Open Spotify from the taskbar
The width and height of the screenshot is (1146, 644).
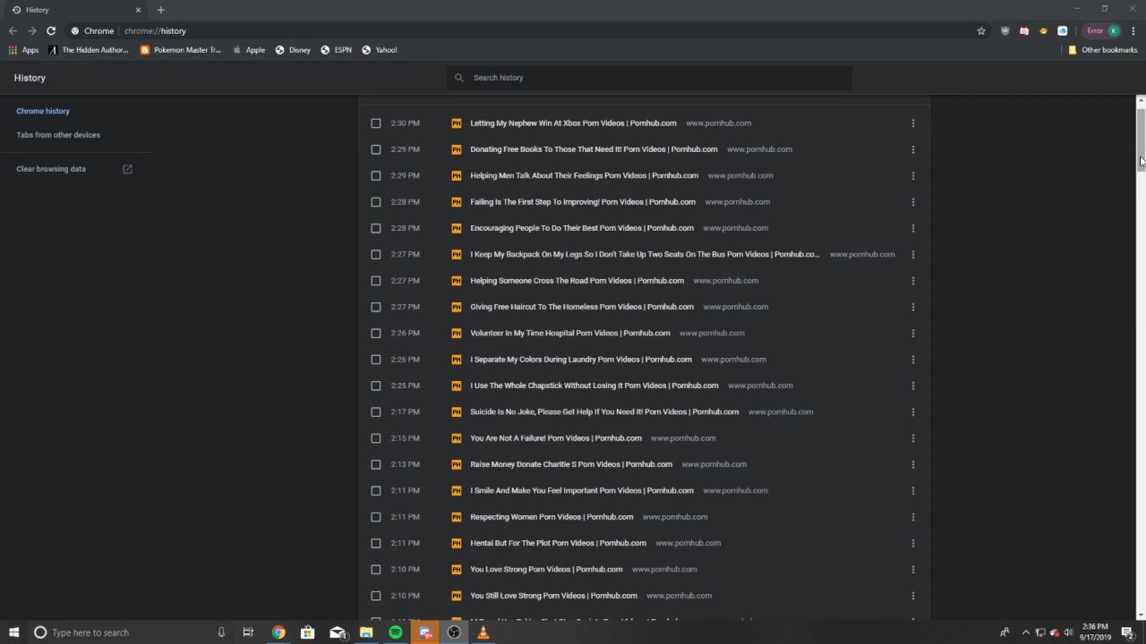395,632
